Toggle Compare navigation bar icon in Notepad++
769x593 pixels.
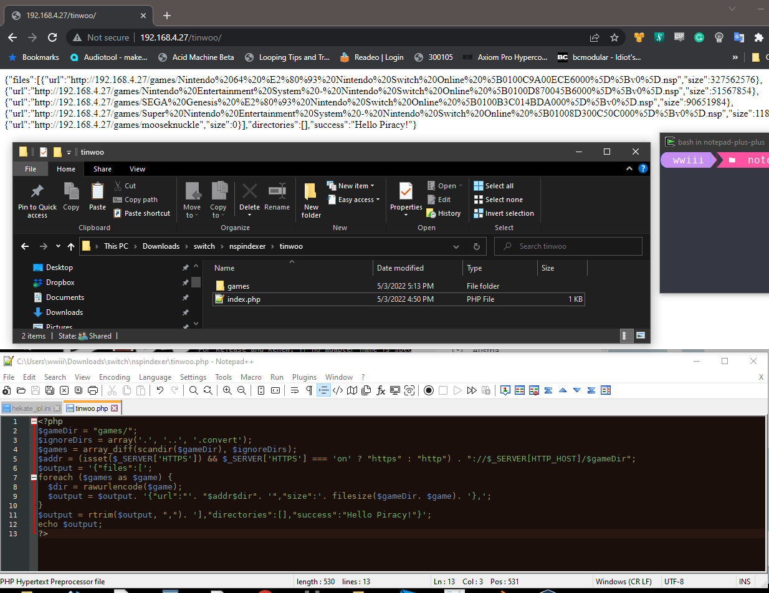pos(606,390)
